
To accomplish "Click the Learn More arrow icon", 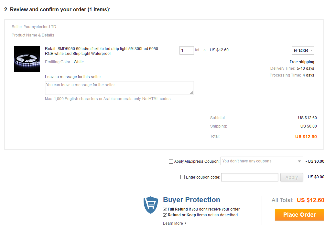I will (186, 223).
